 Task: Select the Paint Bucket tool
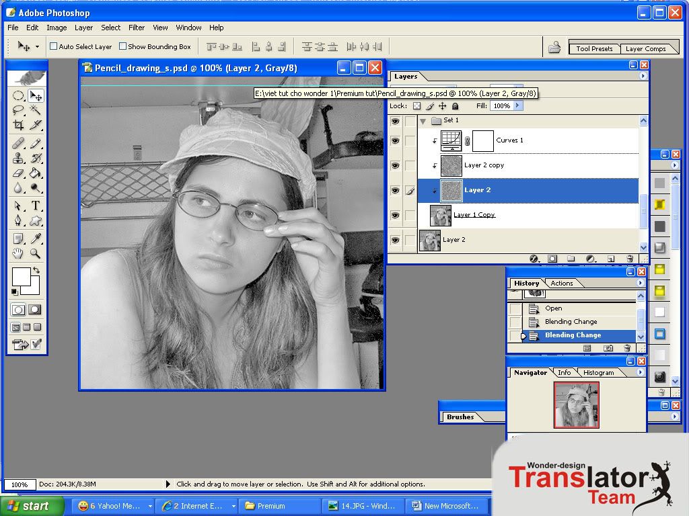(x=36, y=173)
